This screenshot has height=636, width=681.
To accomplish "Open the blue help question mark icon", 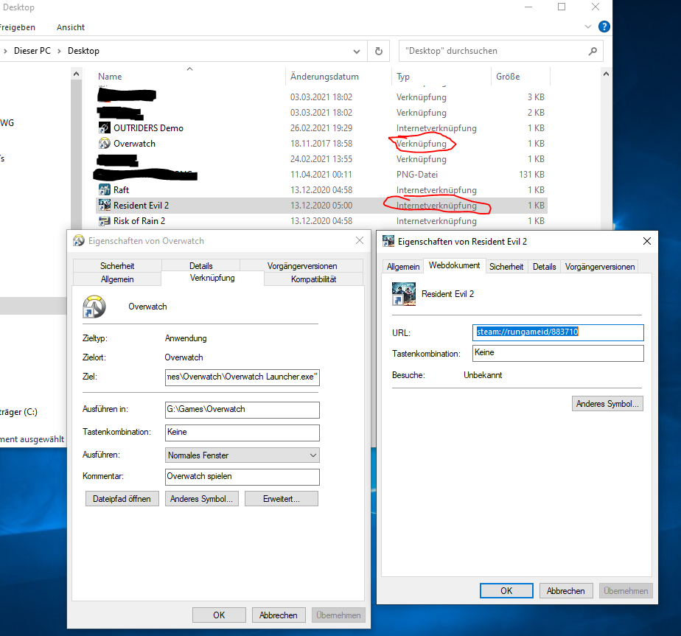I will (x=604, y=27).
